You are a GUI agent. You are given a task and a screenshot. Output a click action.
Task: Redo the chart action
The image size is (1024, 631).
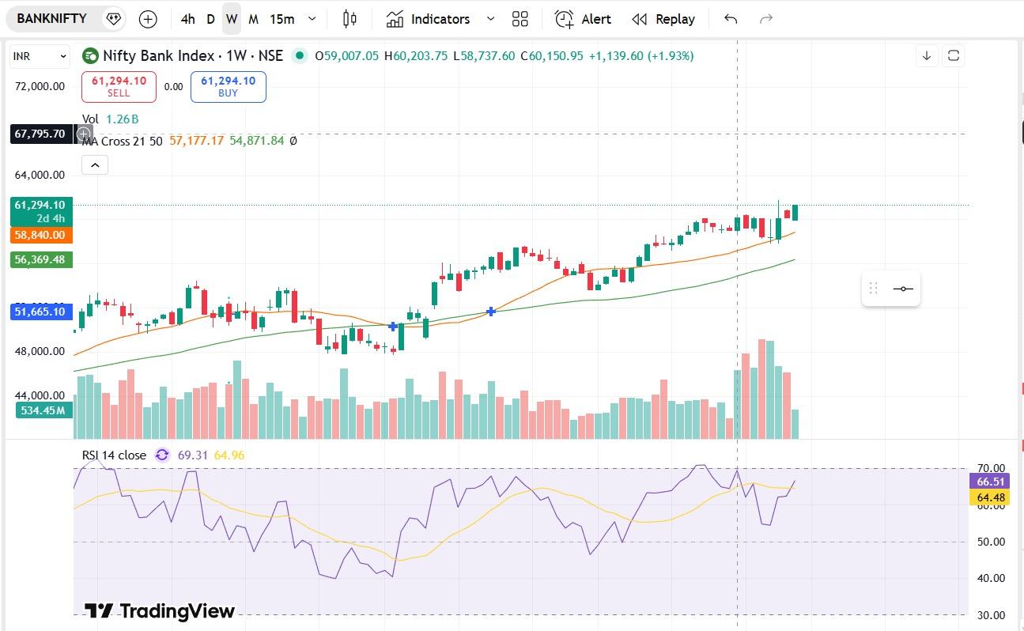click(765, 19)
